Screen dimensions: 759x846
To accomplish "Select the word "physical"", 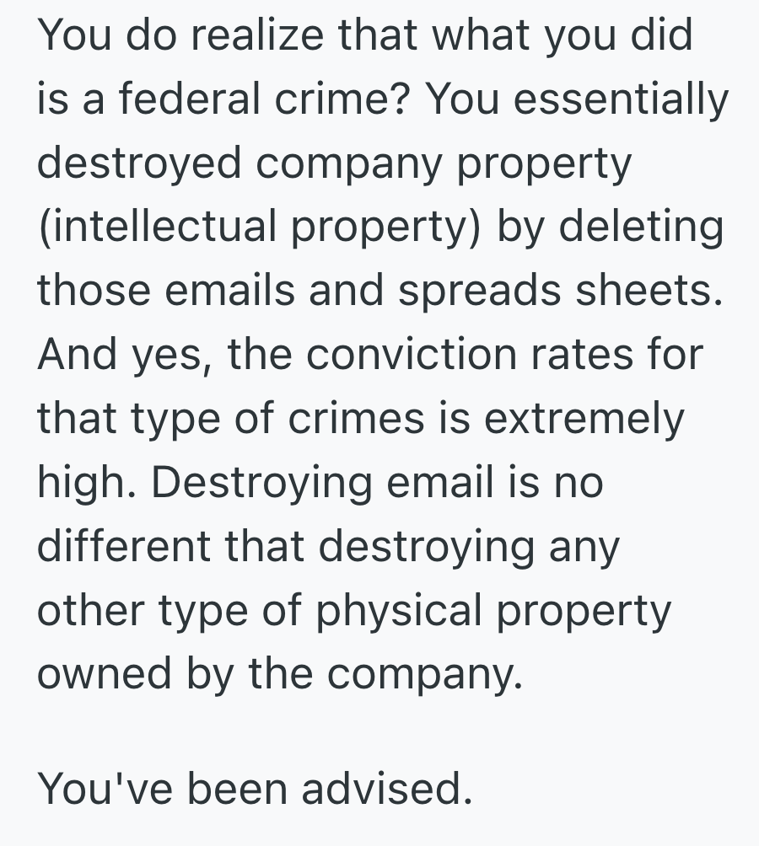I will point(402,611).
